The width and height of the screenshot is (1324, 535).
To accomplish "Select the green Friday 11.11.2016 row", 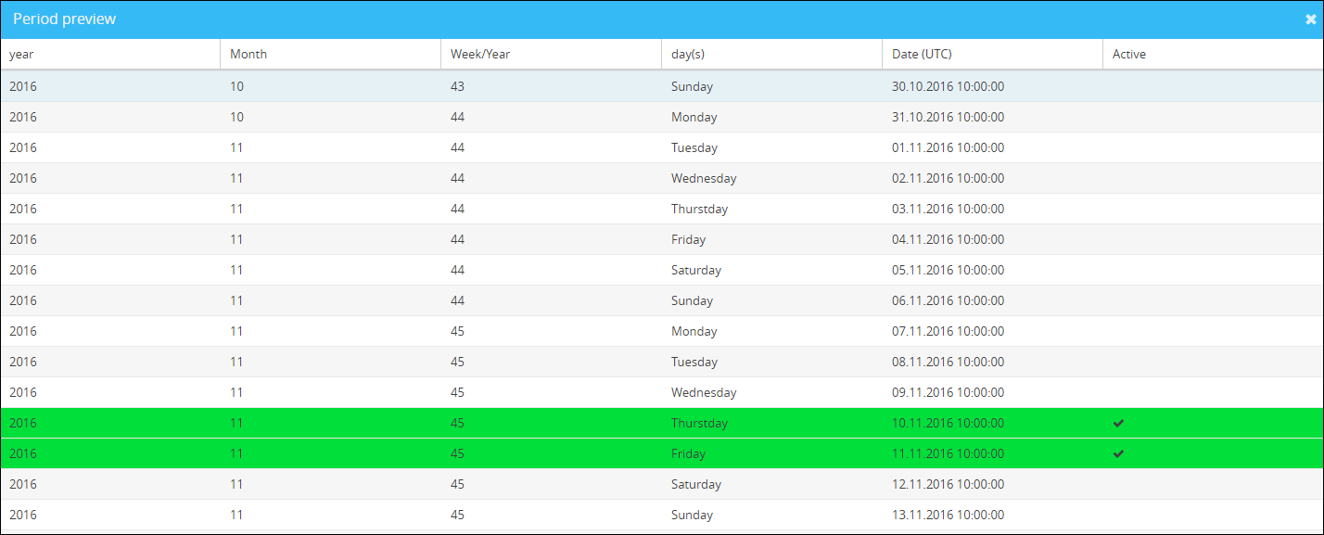I will 688,453.
